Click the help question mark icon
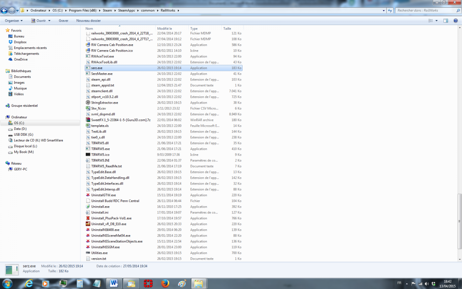This screenshot has width=462, height=289. [x=455, y=20]
